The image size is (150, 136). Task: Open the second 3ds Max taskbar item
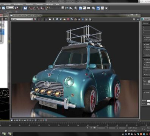click(x=11, y=134)
